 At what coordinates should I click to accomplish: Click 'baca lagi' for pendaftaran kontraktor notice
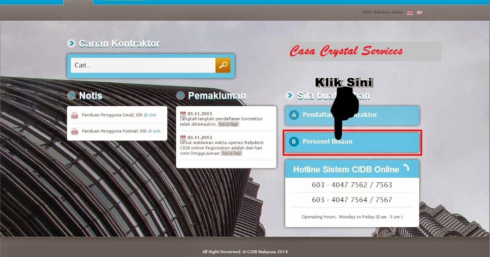(228, 124)
